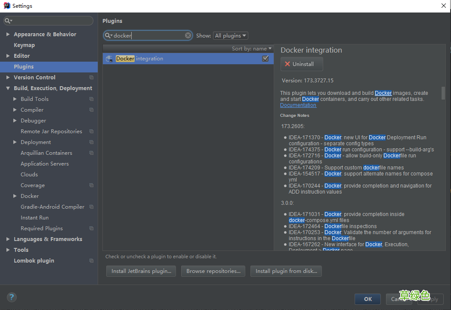Collapse the Build, Execution, Deployment section
Screen dimensions: 451x310
8,88
